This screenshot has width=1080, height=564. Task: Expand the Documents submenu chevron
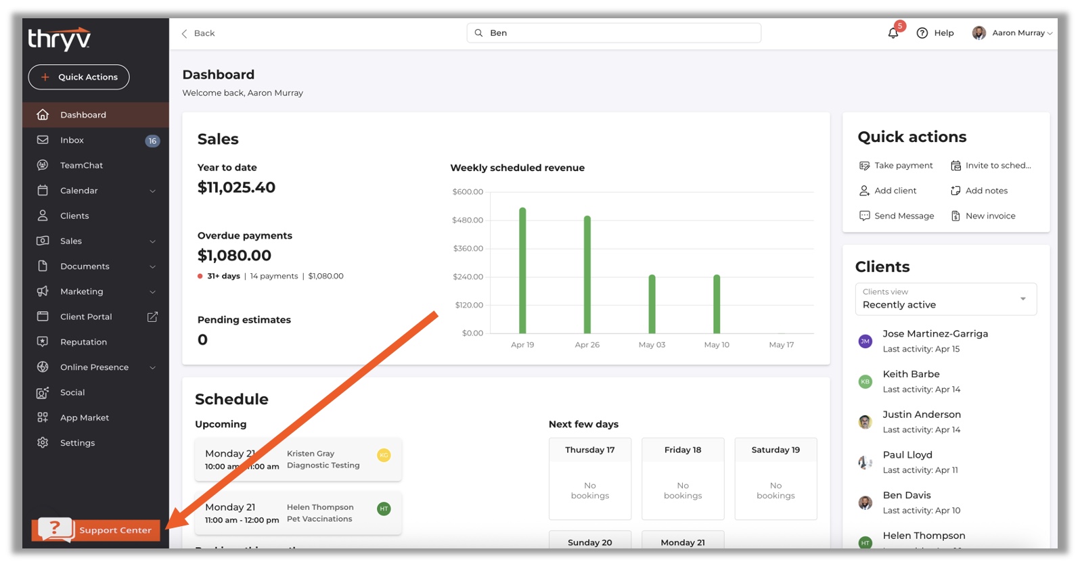[x=152, y=266]
